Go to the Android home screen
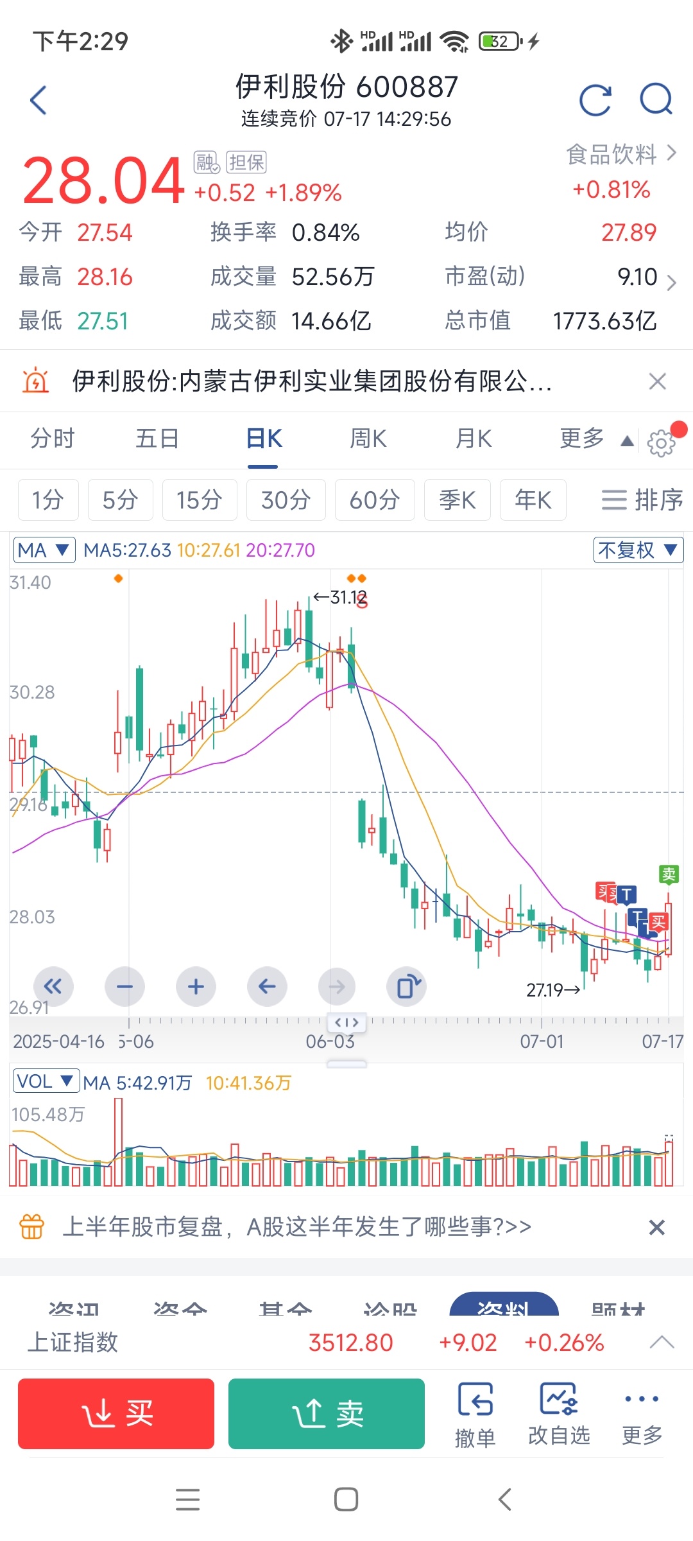This screenshot has height=1541, width=693. click(346, 1500)
